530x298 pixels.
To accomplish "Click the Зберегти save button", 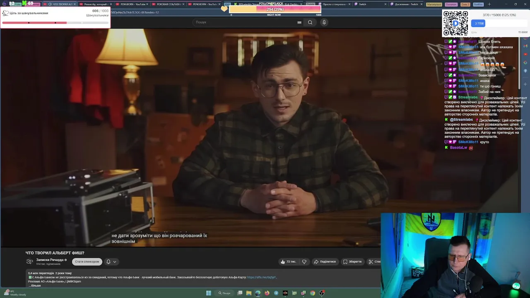I will tap(352, 262).
